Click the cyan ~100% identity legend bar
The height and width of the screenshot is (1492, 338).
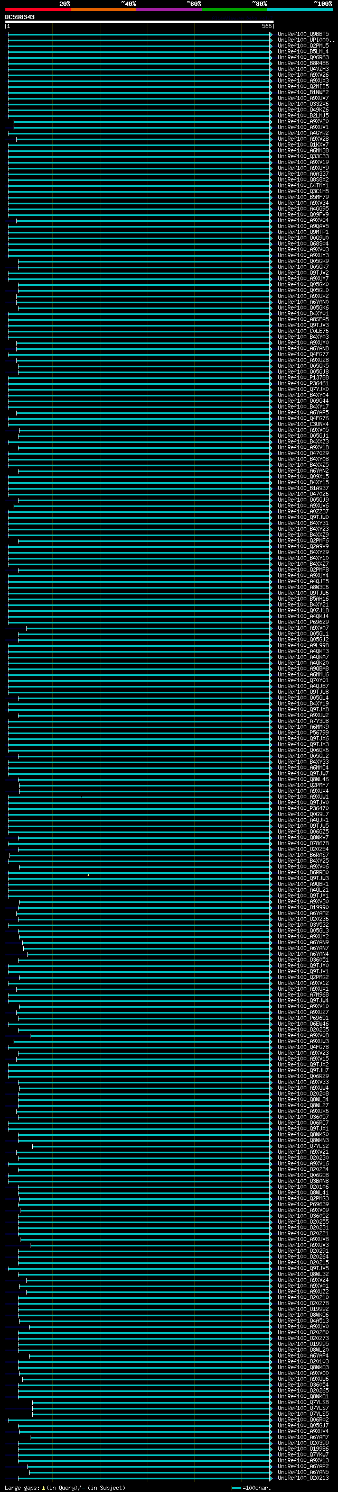(299, 10)
